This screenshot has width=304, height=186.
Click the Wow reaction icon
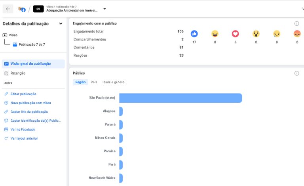(x=256, y=34)
